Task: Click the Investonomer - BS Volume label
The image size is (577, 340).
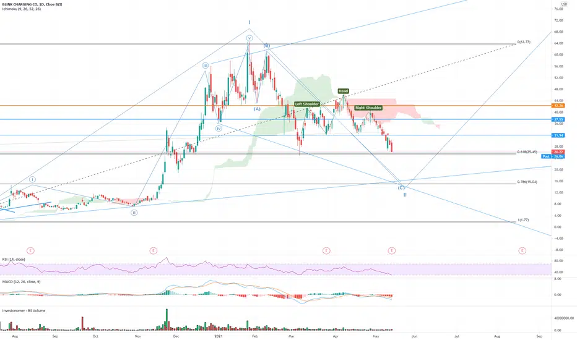Action: [24, 310]
